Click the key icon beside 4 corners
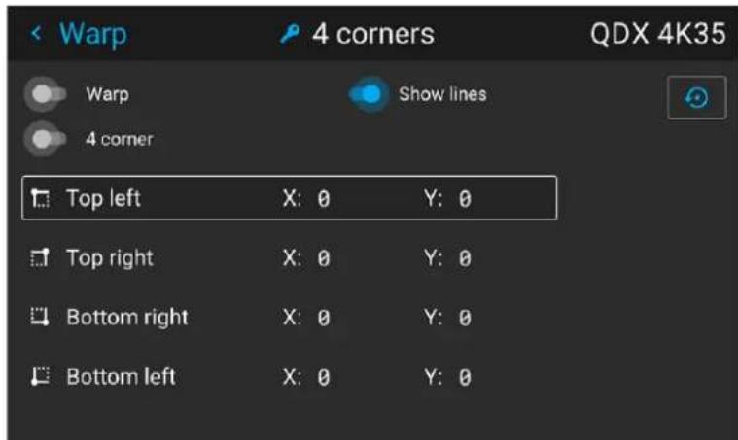 (x=290, y=34)
